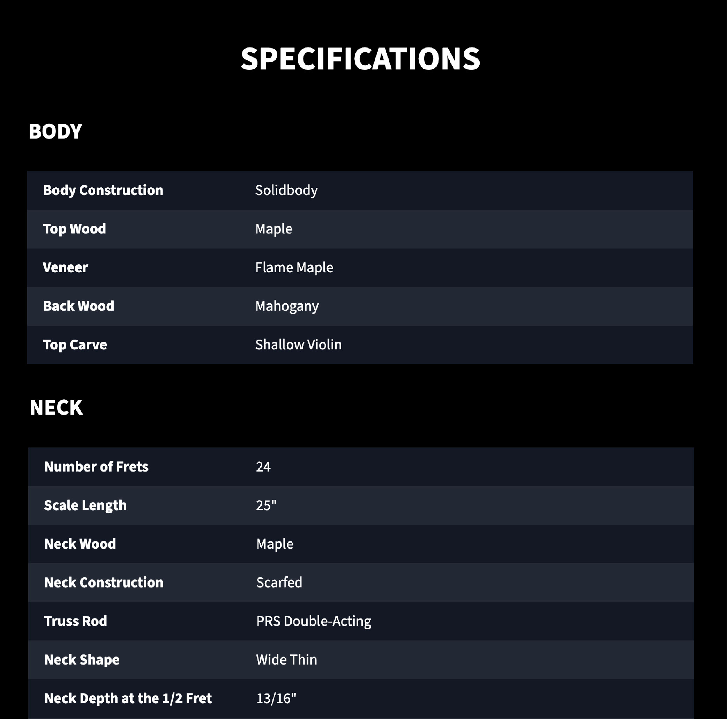Click the Back Wood label
This screenshot has width=727, height=719.
[78, 306]
